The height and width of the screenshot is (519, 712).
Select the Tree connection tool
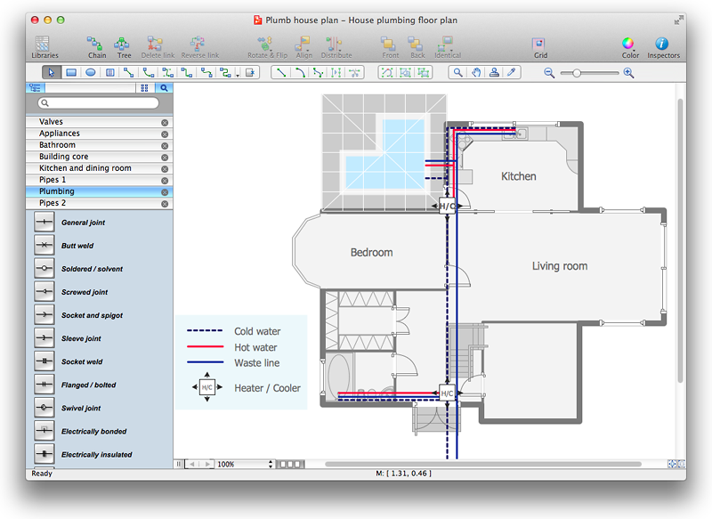[x=123, y=46]
